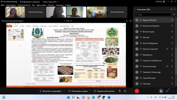Screen dimensions: 177x100
Task: Click УКР language indicator in tray
Action: (x=155, y=97)
